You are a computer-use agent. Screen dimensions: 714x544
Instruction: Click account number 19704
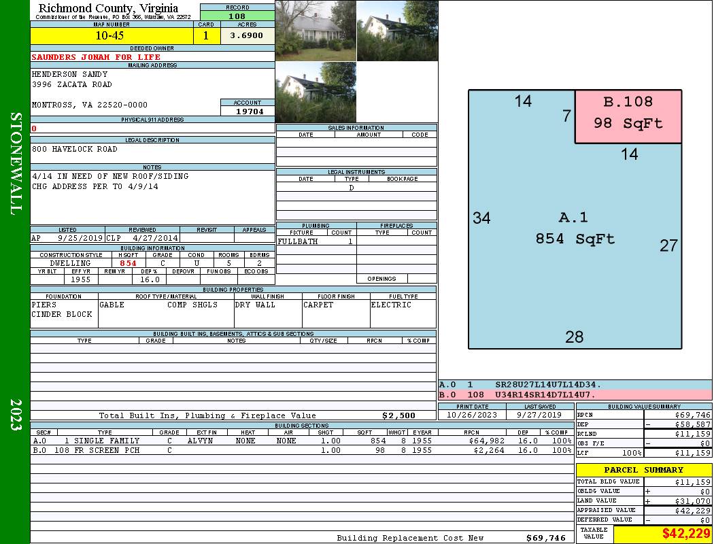coord(248,111)
